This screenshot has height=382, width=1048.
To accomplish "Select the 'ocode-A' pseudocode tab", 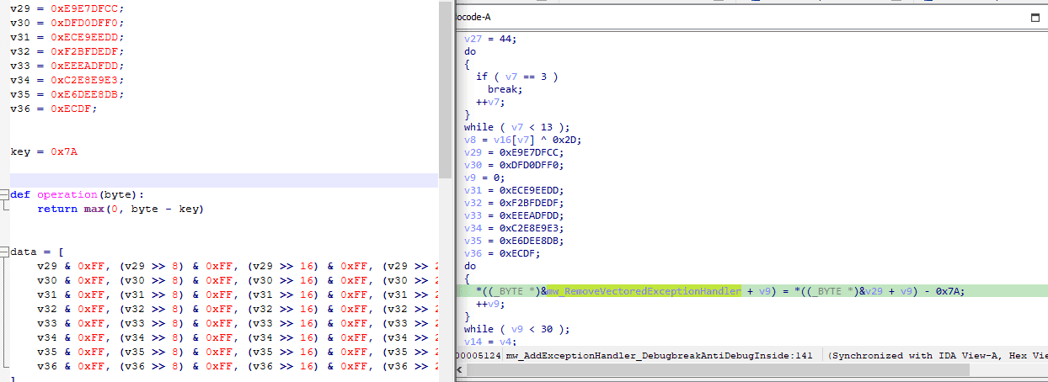I will [473, 17].
